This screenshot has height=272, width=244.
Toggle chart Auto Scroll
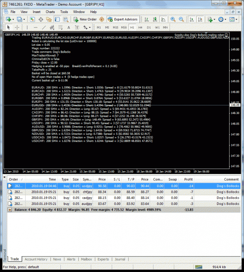[x=192, y=19]
